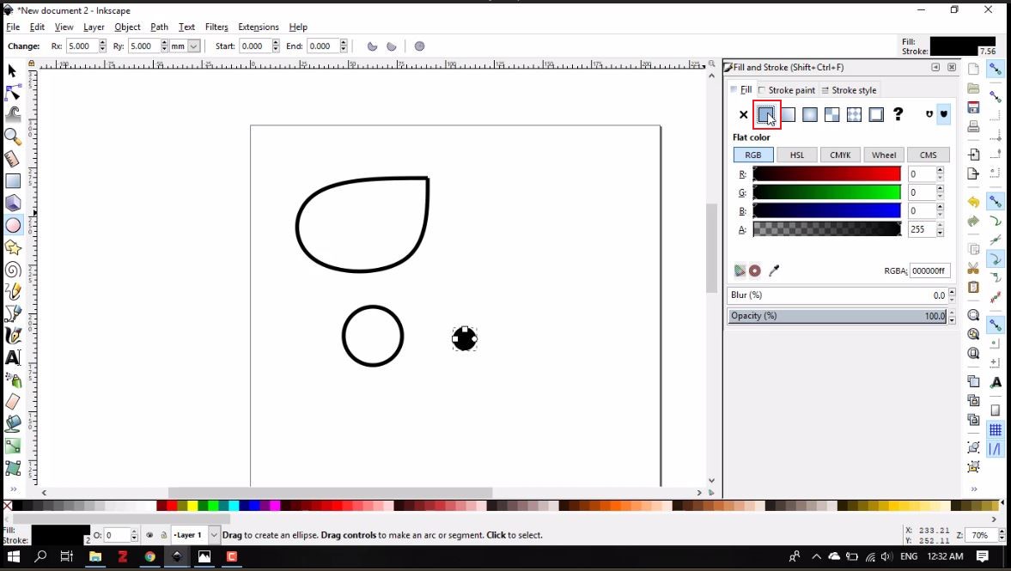This screenshot has width=1011, height=571.
Task: Select the nonzero fill rule heart button
Action: [944, 115]
